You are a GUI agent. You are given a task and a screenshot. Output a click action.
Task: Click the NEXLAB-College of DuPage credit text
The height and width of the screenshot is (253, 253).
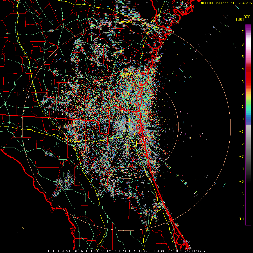pyautogui.click(x=224, y=3)
